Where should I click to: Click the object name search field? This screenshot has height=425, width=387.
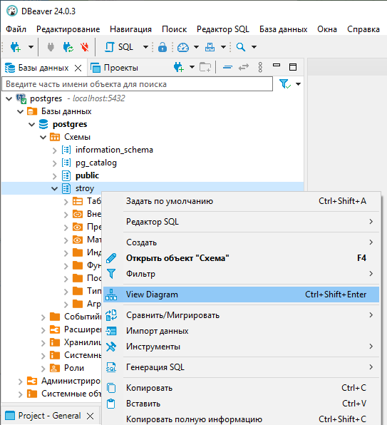[x=137, y=84]
